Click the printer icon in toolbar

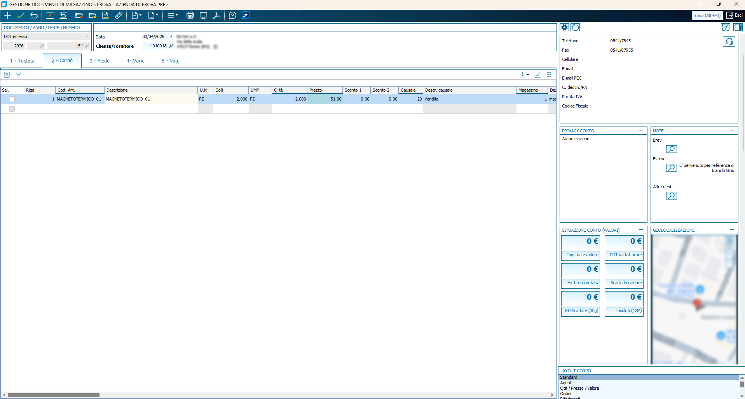(x=190, y=16)
